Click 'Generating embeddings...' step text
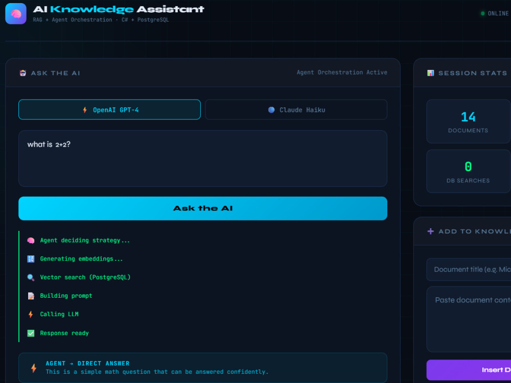The height and width of the screenshot is (383, 511). [81, 259]
